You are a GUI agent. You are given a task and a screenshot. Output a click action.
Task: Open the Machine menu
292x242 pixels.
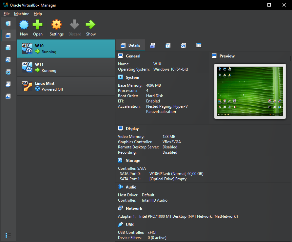pos(22,14)
